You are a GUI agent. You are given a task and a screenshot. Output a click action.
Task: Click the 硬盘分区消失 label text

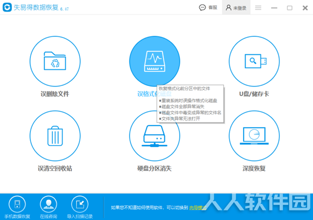[x=154, y=168]
